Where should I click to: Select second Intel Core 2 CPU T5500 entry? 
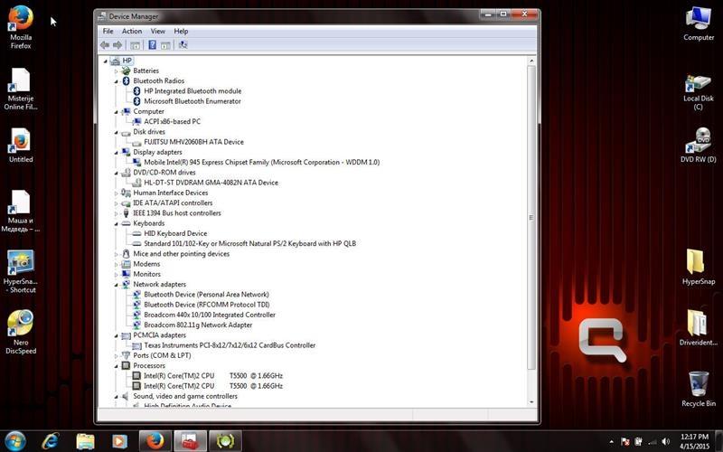coord(213,386)
